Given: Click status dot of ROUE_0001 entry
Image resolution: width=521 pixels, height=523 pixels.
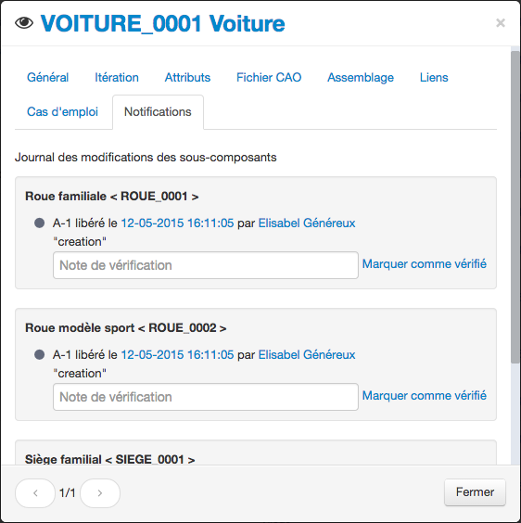Looking at the screenshot, I should click(x=39, y=223).
